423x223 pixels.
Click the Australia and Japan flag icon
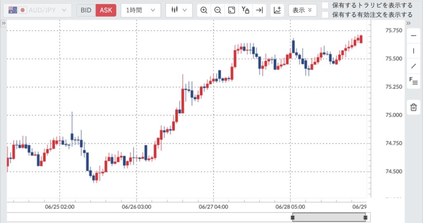point(17,10)
